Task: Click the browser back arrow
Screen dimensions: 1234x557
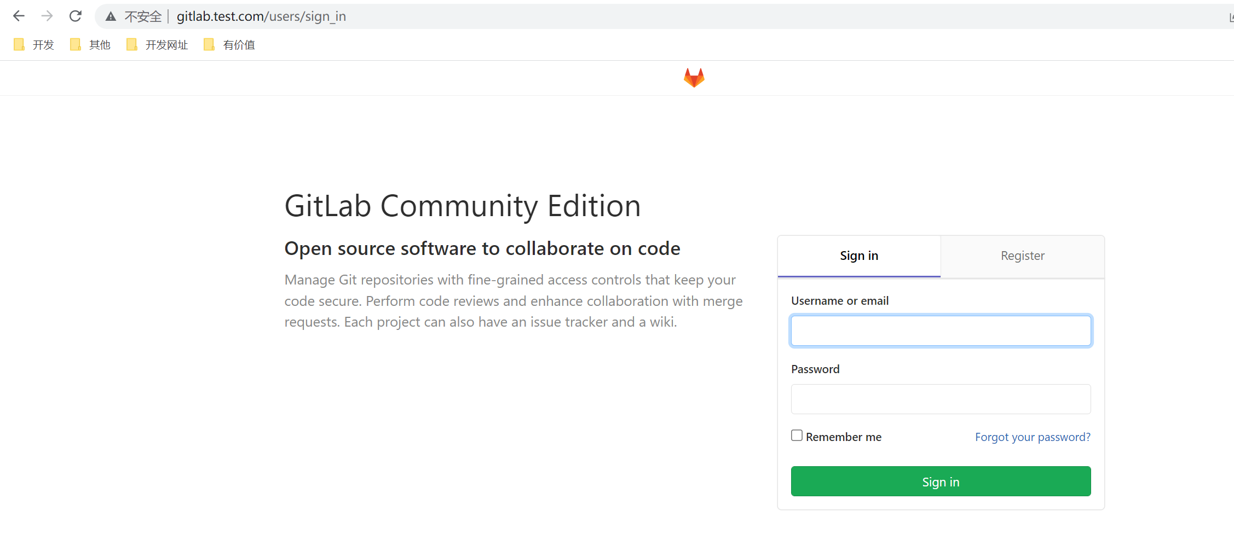Action: click(x=19, y=16)
